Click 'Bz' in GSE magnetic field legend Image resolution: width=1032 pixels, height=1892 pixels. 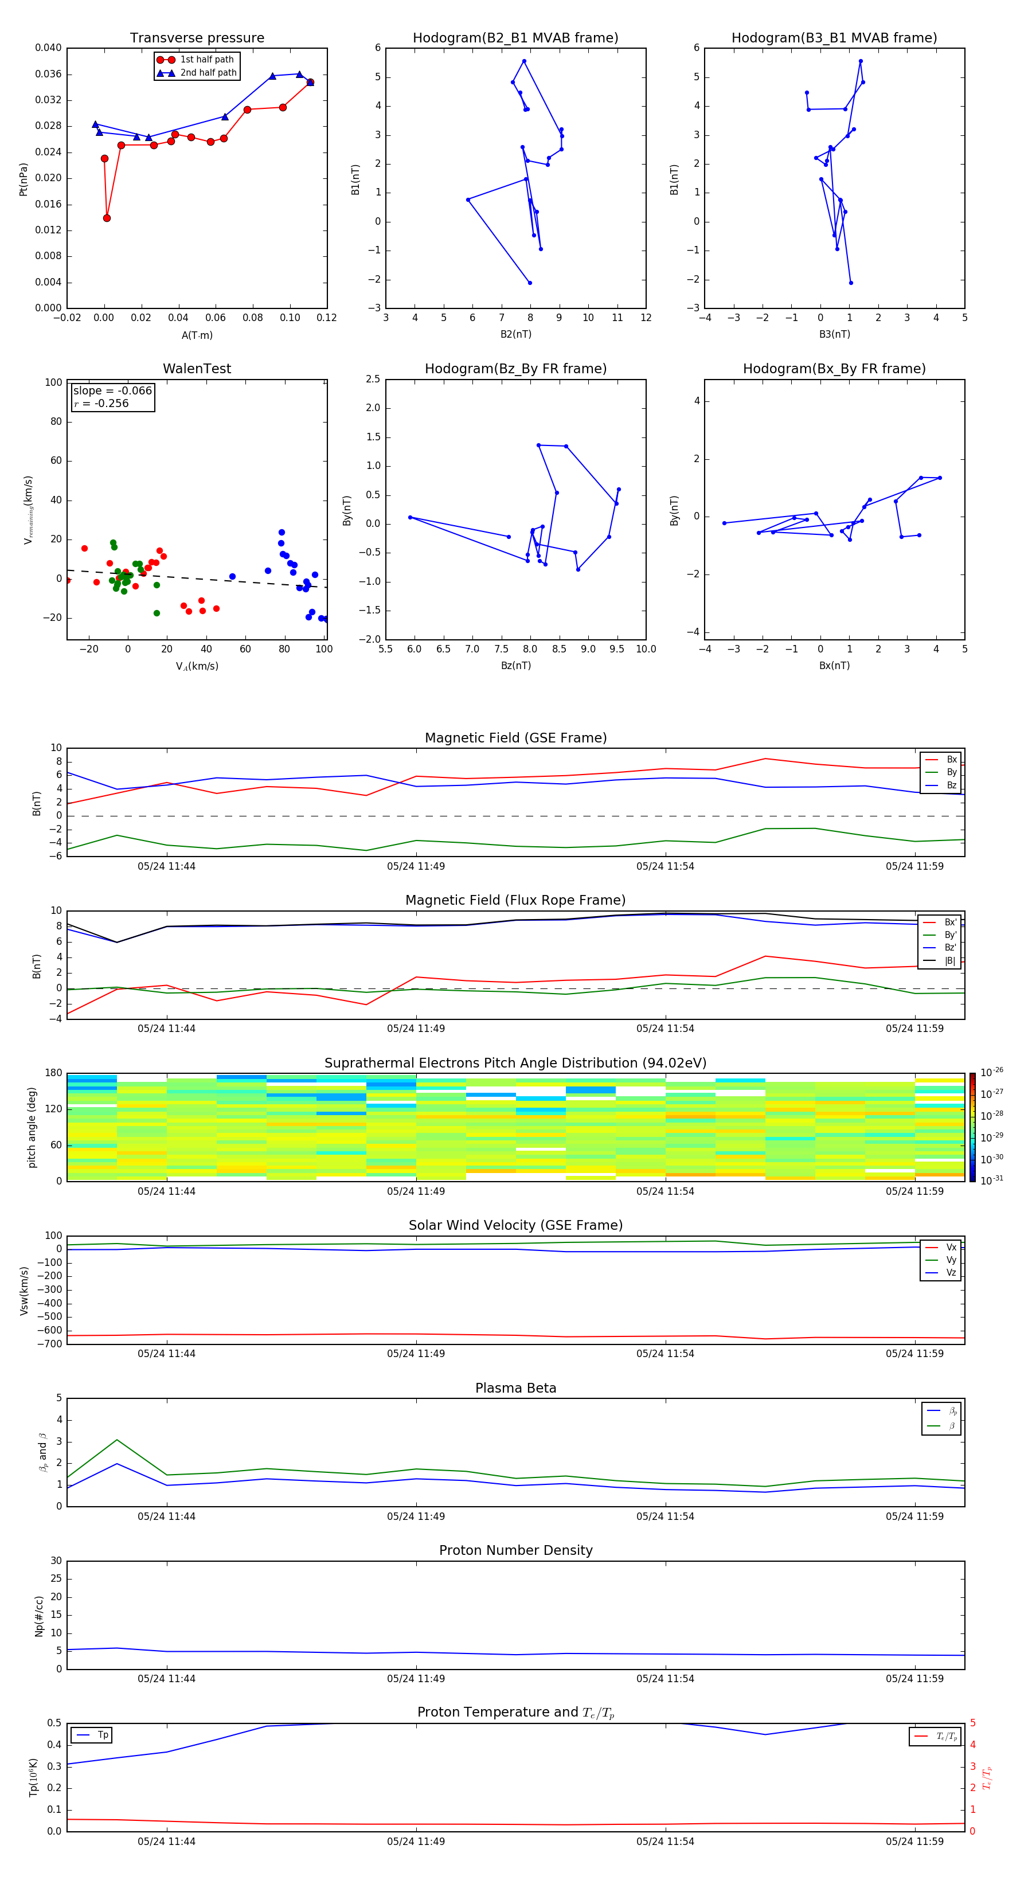click(x=941, y=785)
